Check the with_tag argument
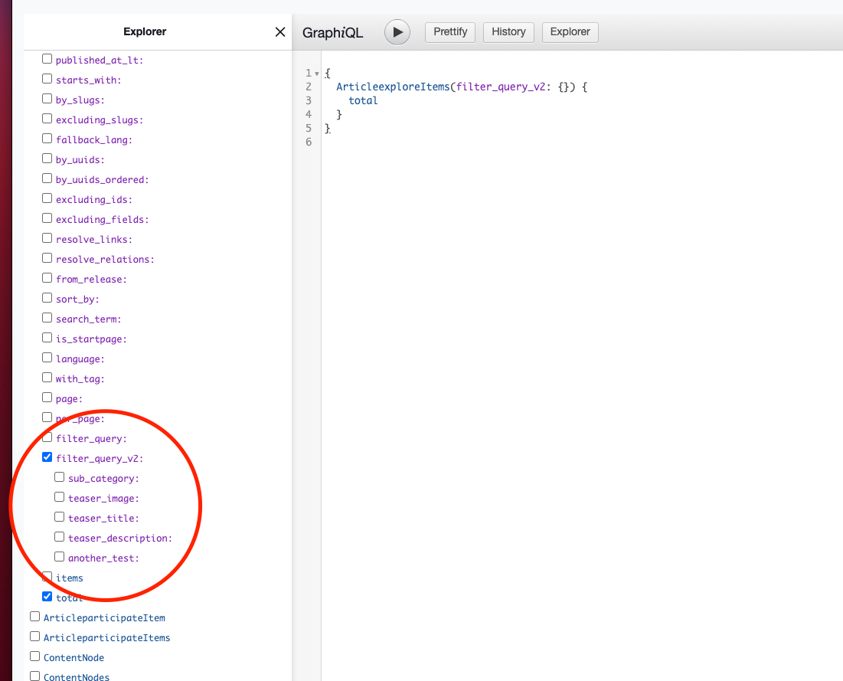Screen dimensions: 843x681 (x=47, y=377)
